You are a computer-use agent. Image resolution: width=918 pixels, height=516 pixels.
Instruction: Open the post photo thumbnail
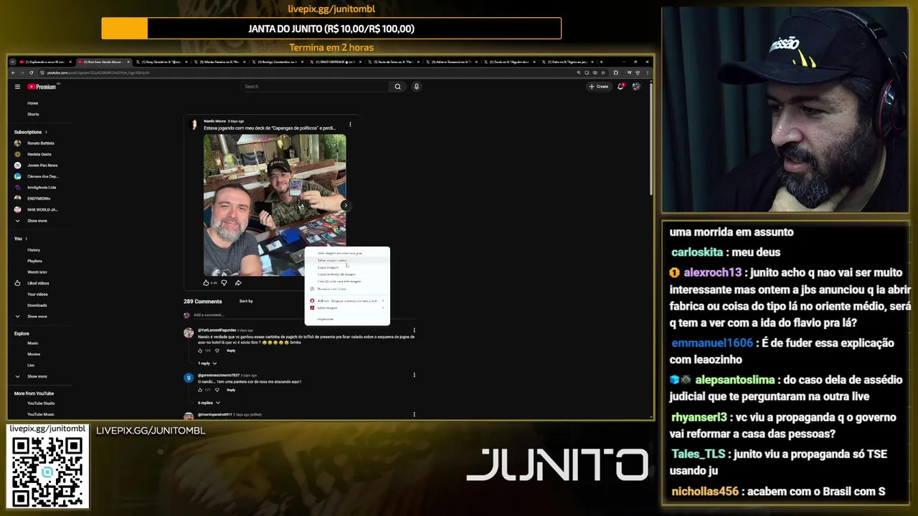click(x=275, y=206)
